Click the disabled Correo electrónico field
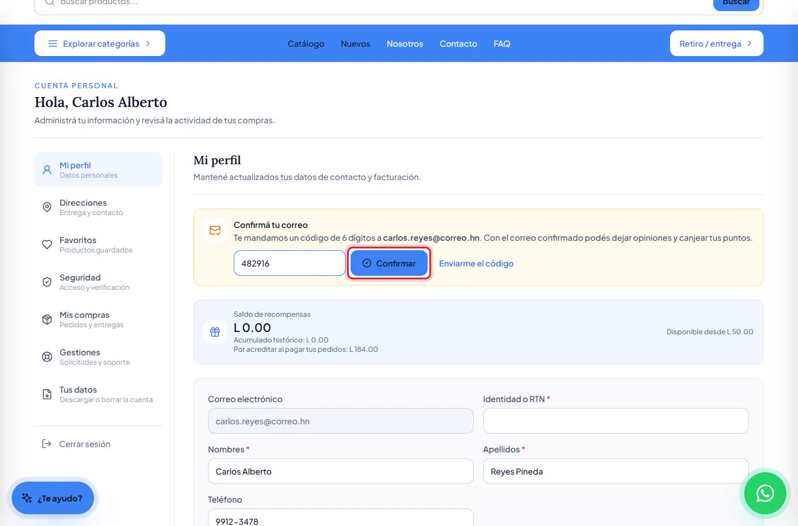Viewport: 798px width, 526px height. pyautogui.click(x=341, y=421)
